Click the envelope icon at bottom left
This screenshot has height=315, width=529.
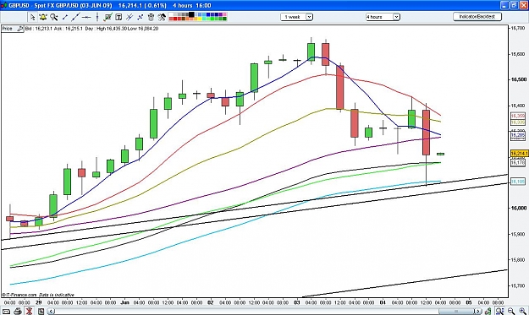pyautogui.click(x=6, y=312)
